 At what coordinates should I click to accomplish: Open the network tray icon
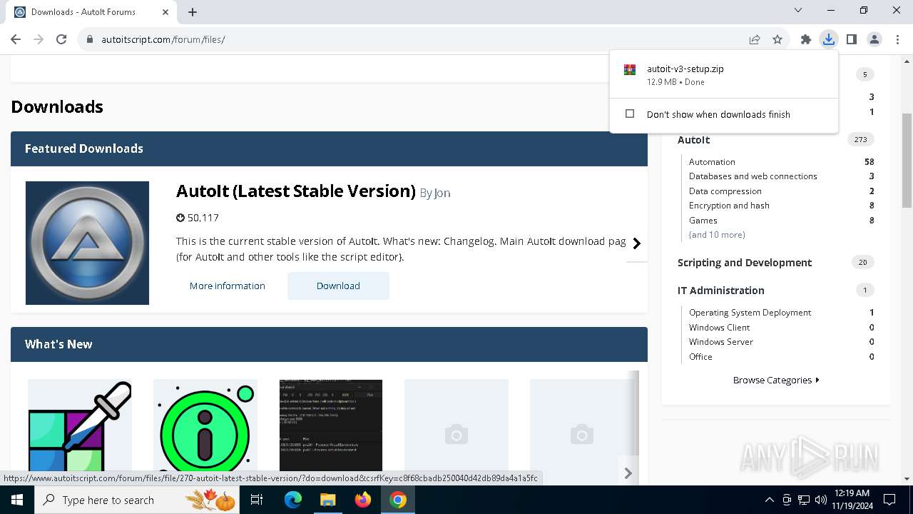(x=804, y=500)
